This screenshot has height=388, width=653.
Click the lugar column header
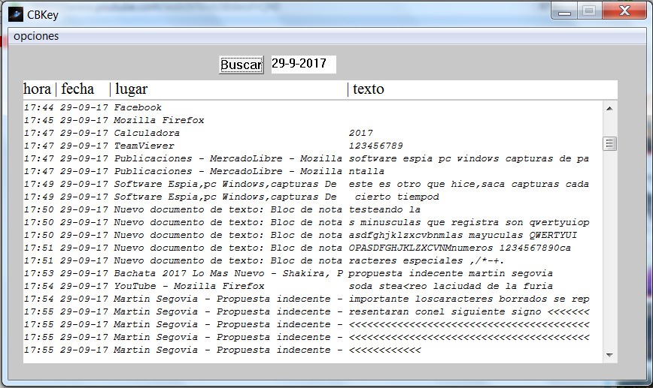pos(131,89)
